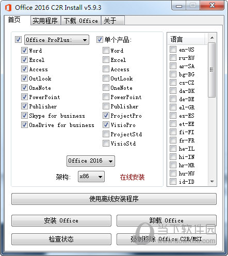Uncheck Access under Office ProPlus
The image size is (228, 256).
[24, 69]
